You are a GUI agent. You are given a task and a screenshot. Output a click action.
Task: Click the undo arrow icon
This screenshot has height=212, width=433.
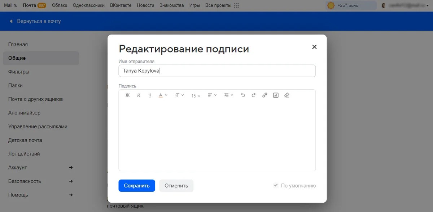pyautogui.click(x=242, y=95)
